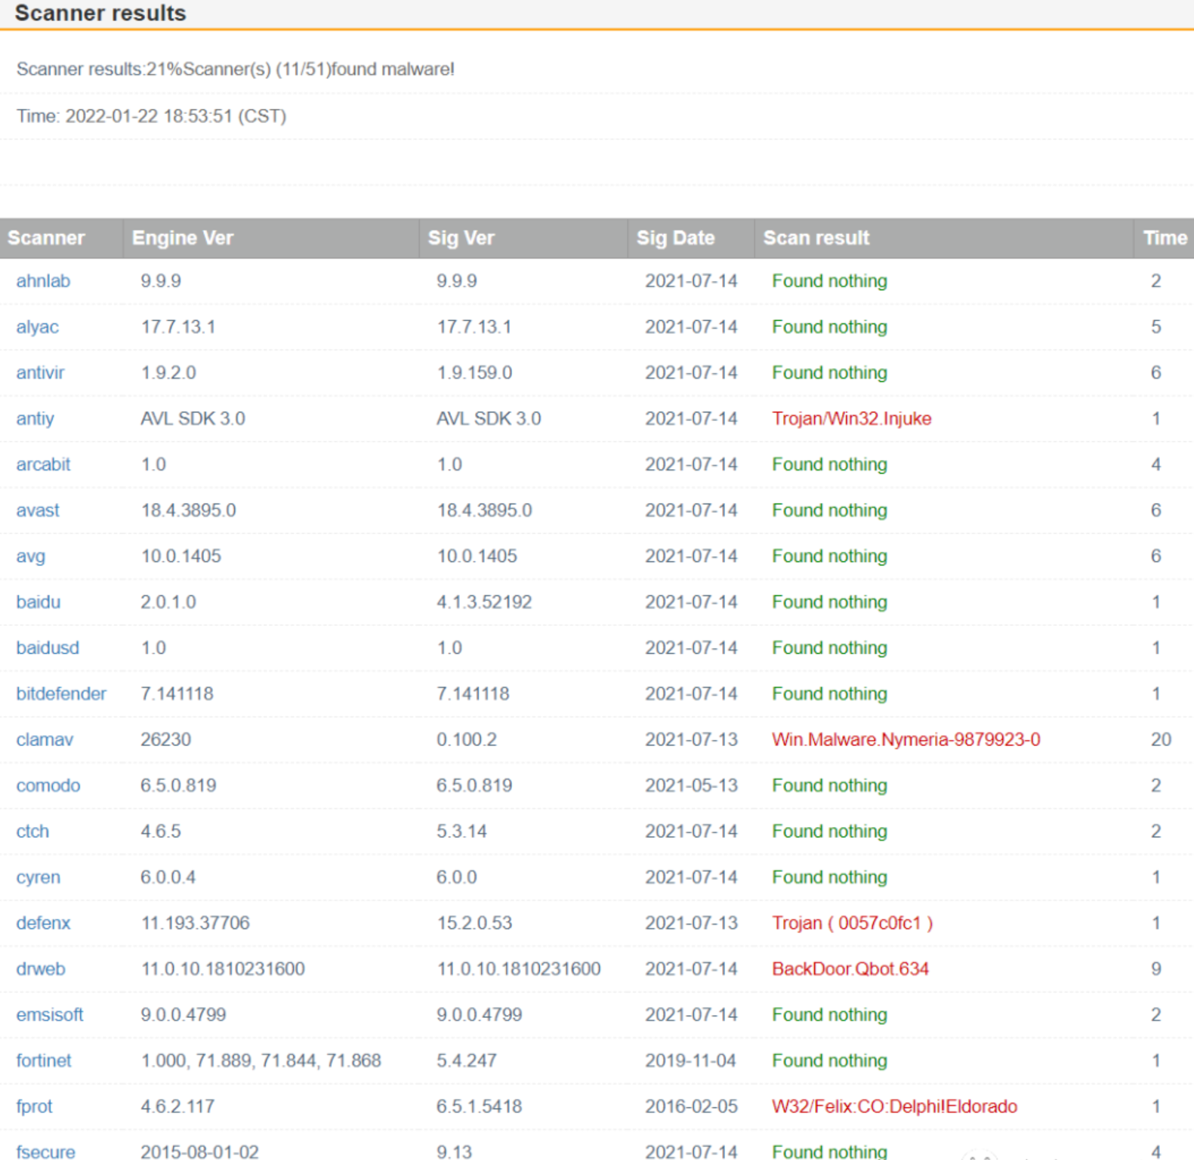
Task: Open the ahnlab scanner link
Action: tap(43, 281)
